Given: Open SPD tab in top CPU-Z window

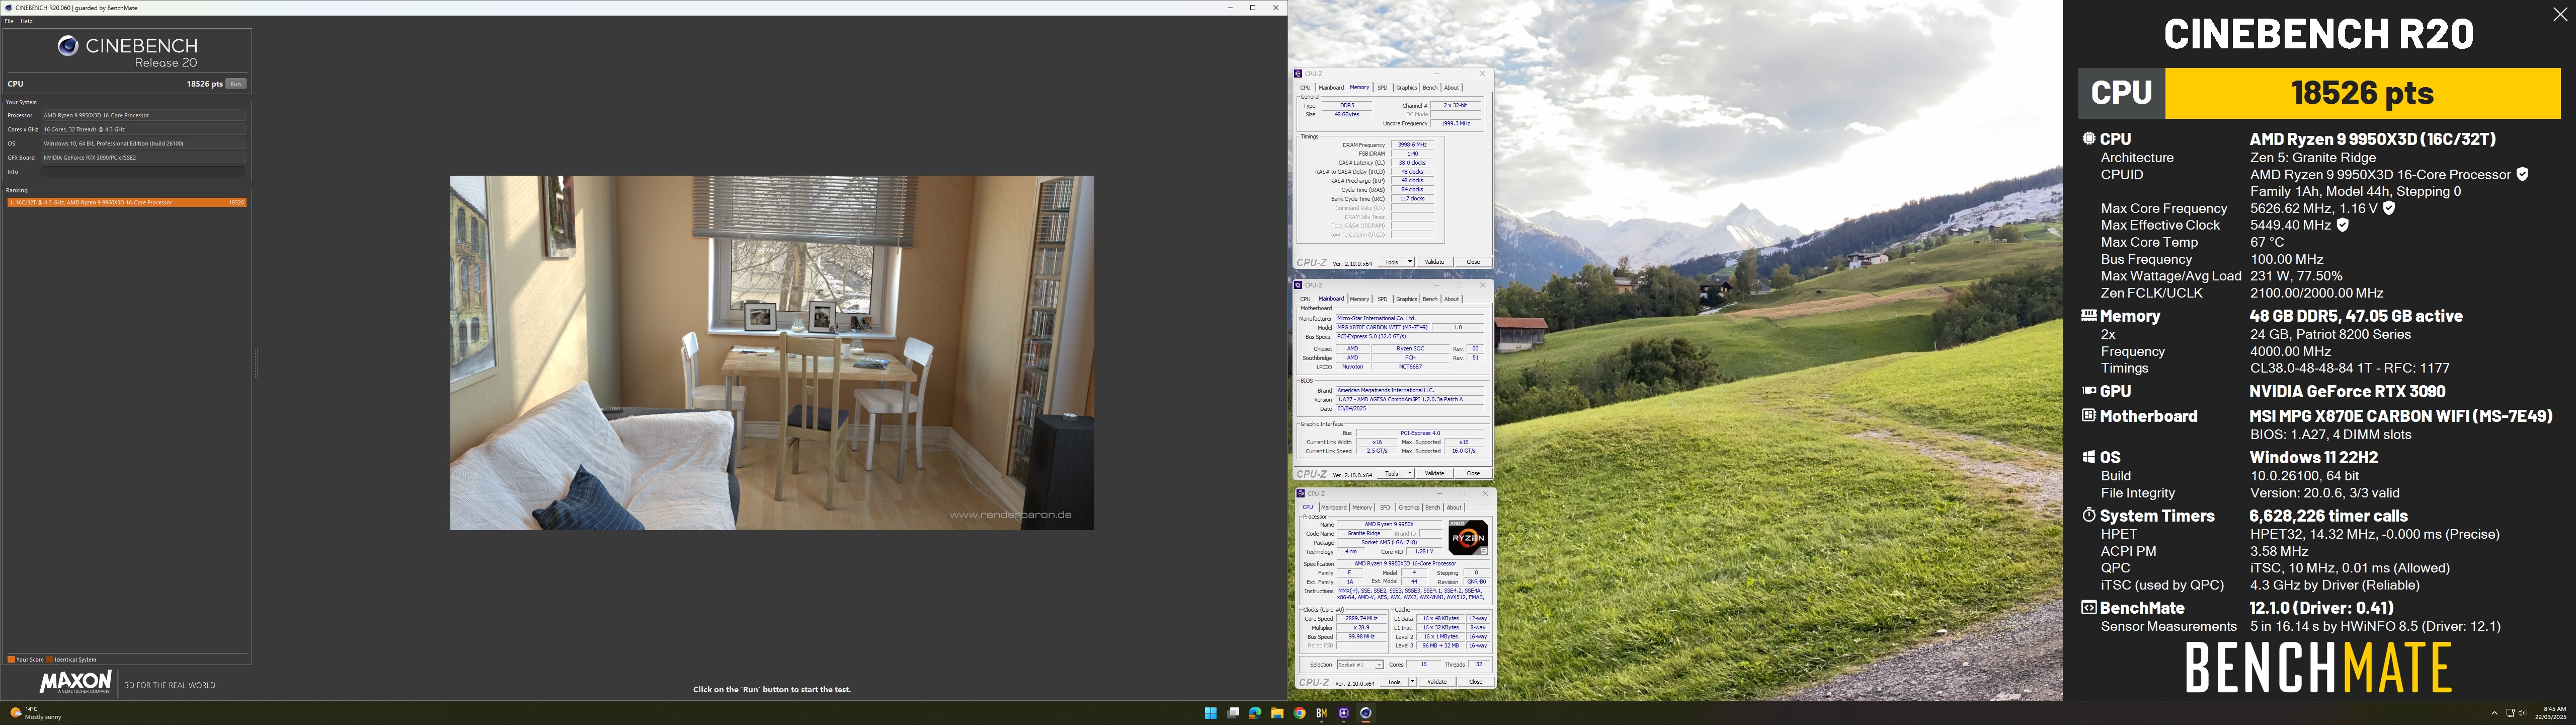Looking at the screenshot, I should coord(1383,87).
